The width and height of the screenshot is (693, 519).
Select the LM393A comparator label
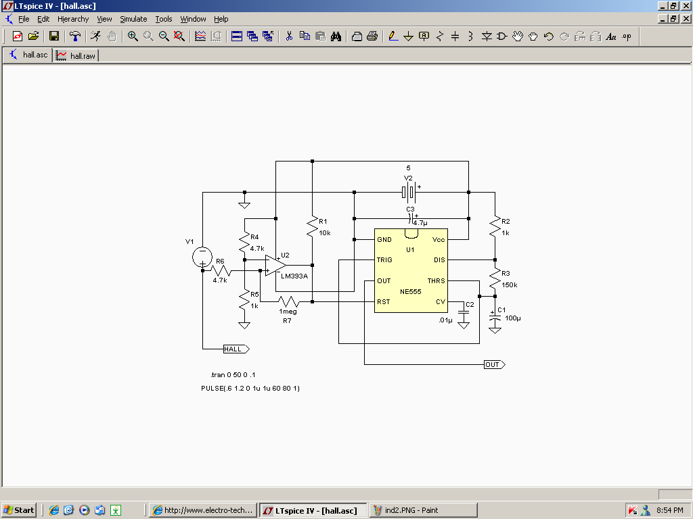tap(294, 276)
